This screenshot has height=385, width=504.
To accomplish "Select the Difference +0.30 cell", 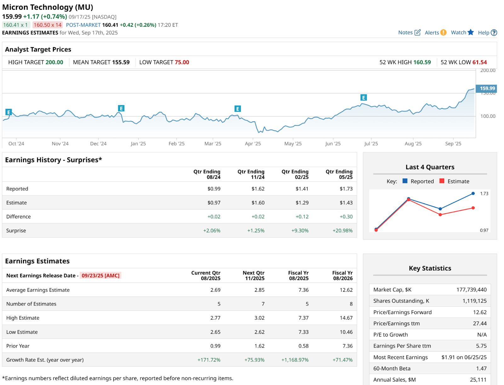I will coord(346,217).
